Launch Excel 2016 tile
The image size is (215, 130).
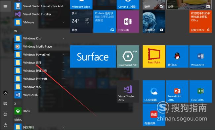pyautogui.click(x=200, y=92)
